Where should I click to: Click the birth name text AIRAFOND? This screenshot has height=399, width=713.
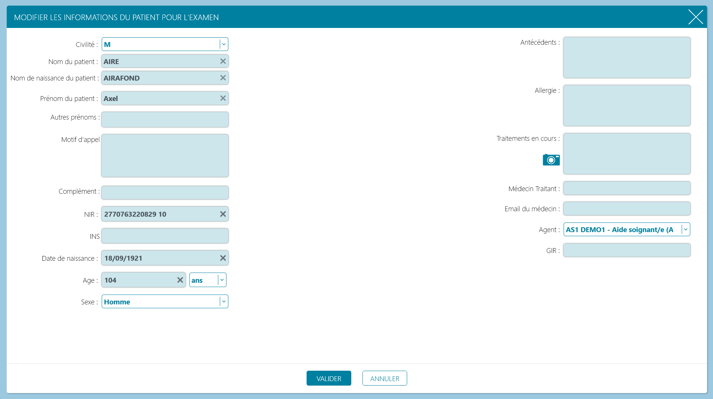[x=122, y=78]
